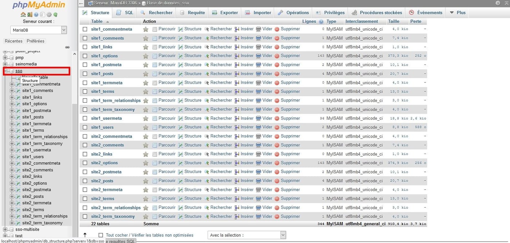The image size is (510, 243).
Task: Click Parcourir for site1_comments
Action: (x=167, y=38)
